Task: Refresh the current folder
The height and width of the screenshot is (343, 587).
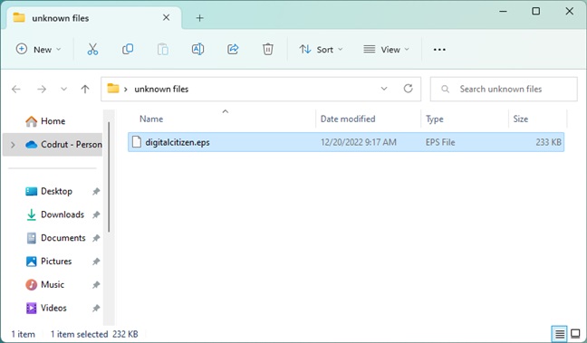Action: click(408, 89)
